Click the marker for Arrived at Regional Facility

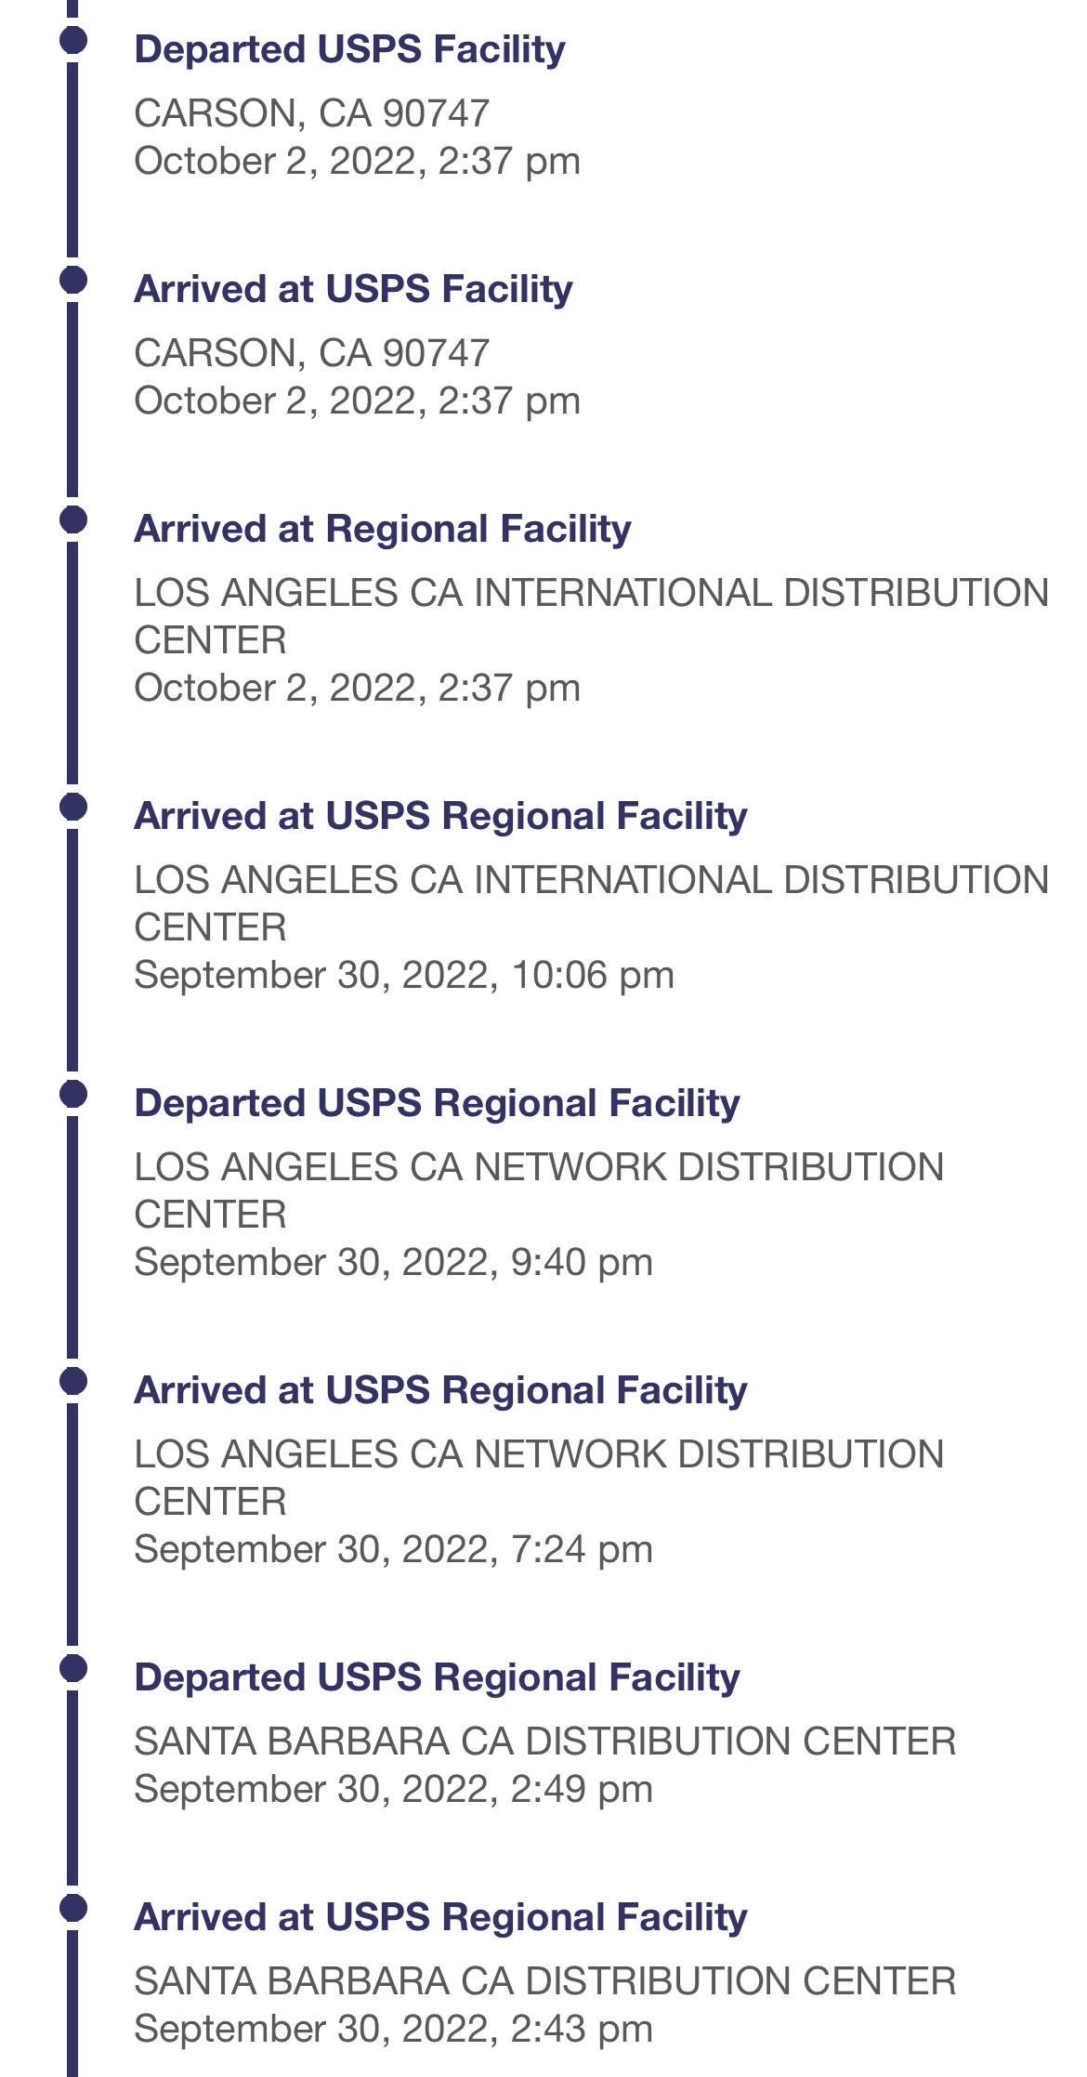(73, 519)
